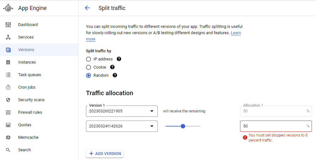
Task: Open Task queues from the sidebar
Action: pyautogui.click(x=29, y=75)
